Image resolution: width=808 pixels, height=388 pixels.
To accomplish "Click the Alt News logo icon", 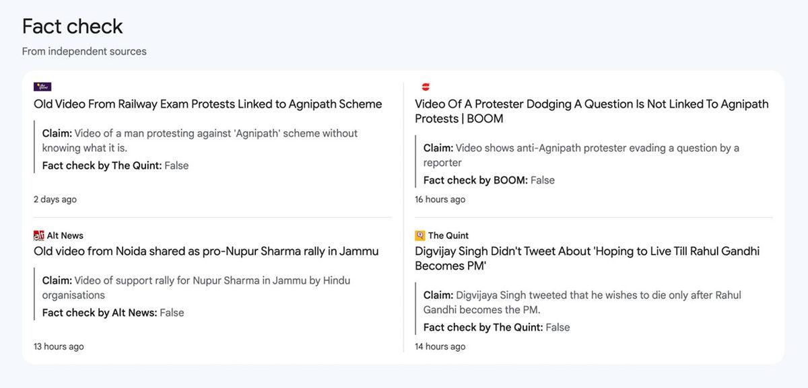I will click(x=38, y=235).
